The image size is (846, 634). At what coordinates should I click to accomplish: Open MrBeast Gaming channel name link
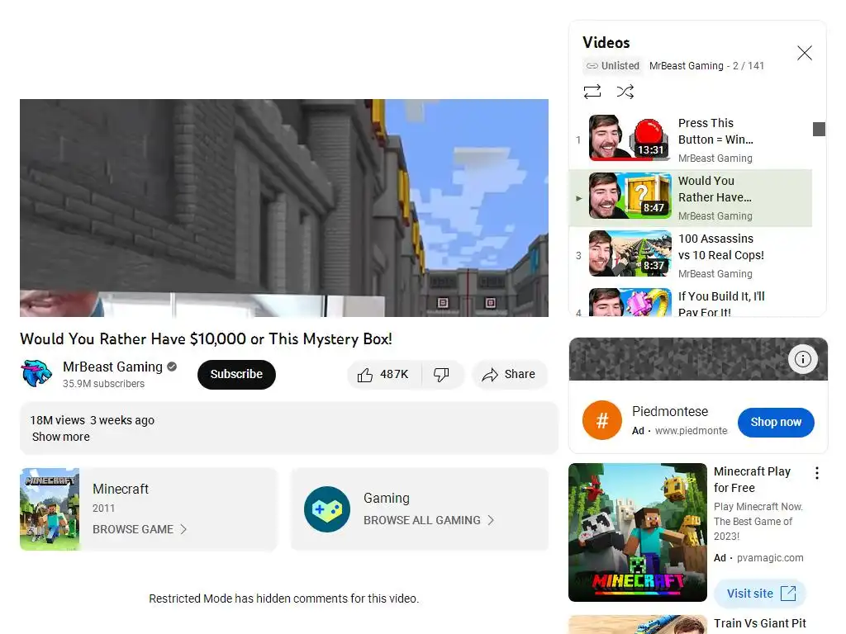click(x=112, y=367)
